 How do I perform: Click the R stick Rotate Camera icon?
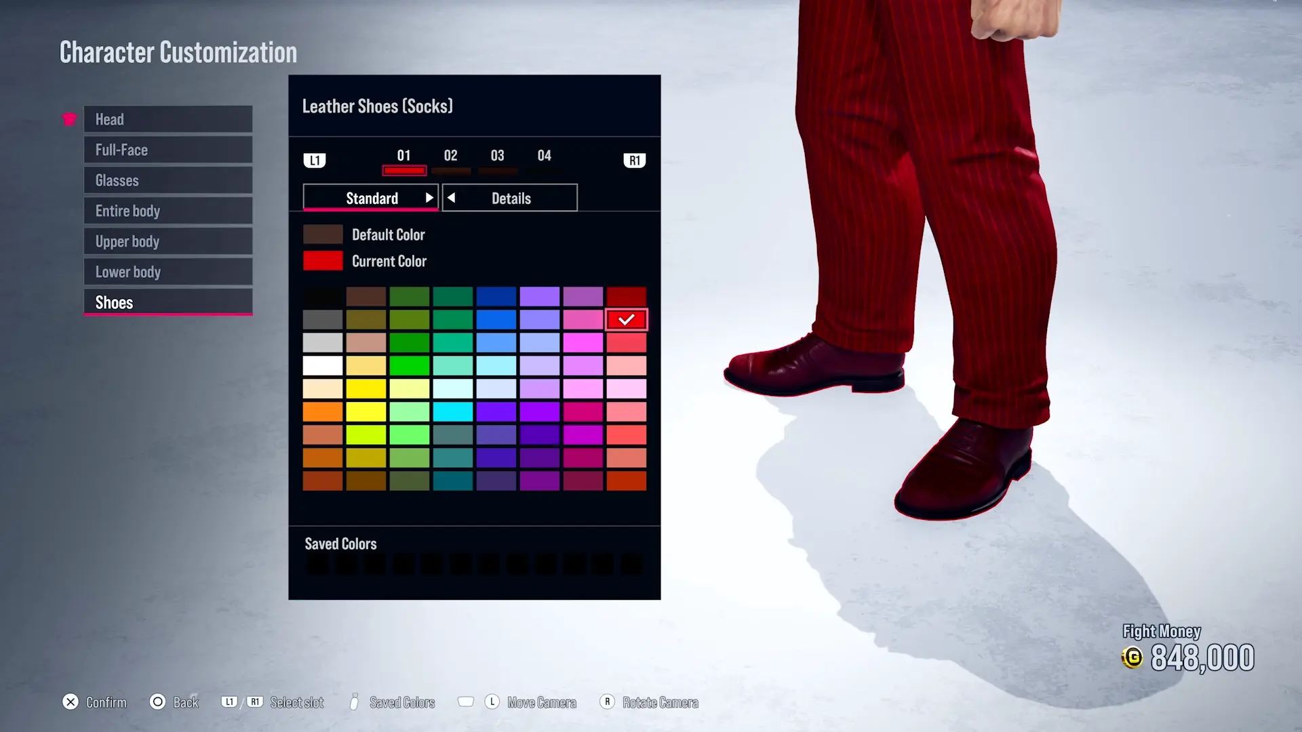point(608,702)
